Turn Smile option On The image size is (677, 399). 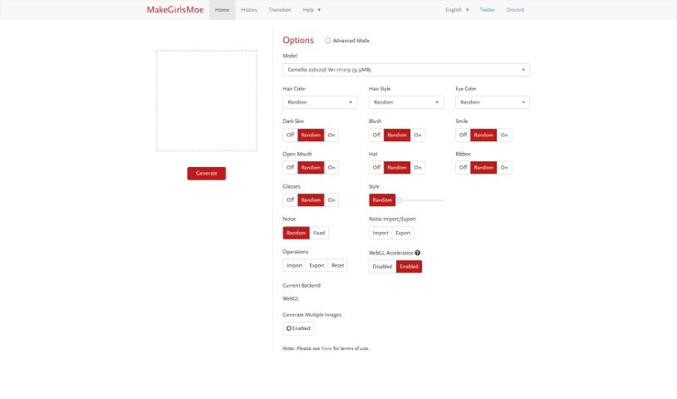[x=504, y=135]
